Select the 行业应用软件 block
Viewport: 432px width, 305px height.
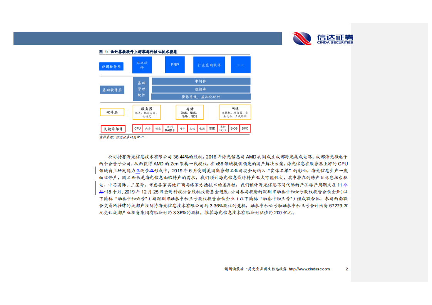click(209, 65)
